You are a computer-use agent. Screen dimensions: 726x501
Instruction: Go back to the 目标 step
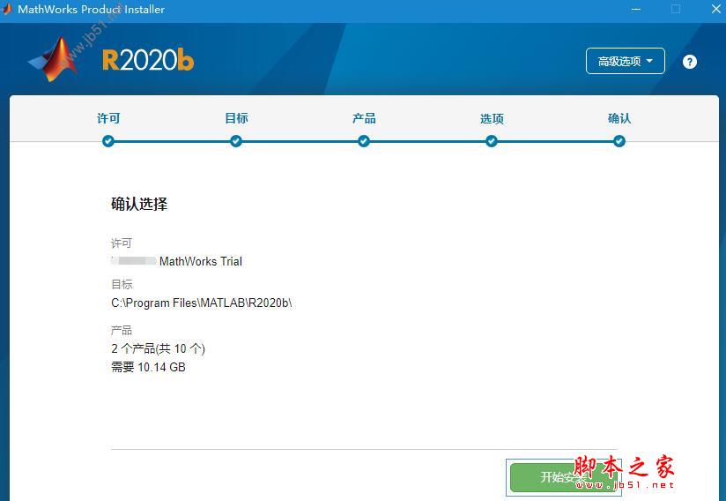click(236, 119)
